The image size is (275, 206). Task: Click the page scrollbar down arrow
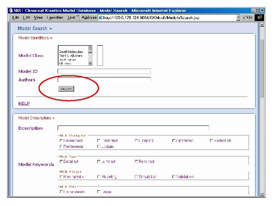262,194
